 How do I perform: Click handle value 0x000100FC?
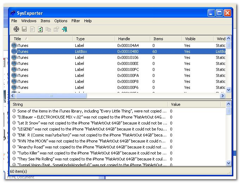128,69
